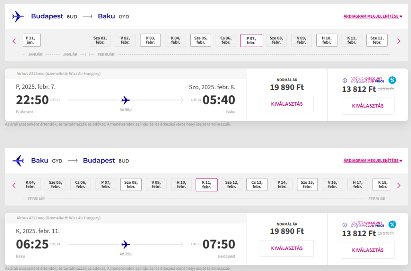Select the Cs 13, febr. return date tab

coord(257,185)
